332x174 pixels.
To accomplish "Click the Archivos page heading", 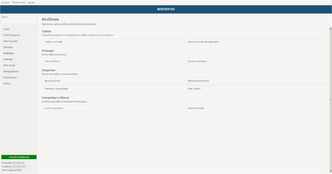I will (50, 19).
